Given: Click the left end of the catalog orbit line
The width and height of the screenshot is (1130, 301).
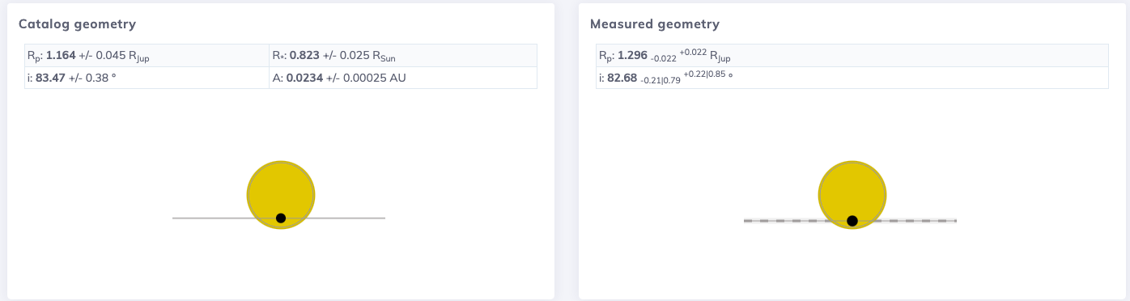Looking at the screenshot, I should point(175,218).
